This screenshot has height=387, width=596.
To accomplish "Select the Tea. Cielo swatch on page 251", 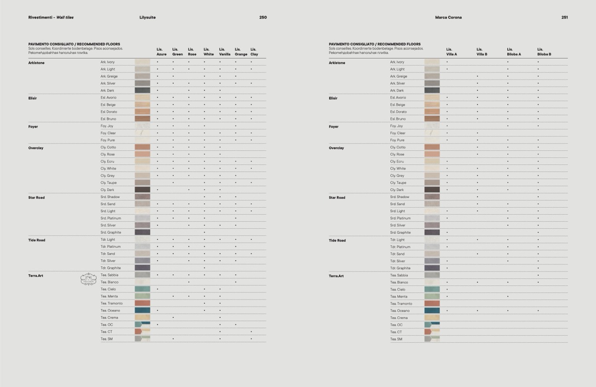I will coord(432,289).
